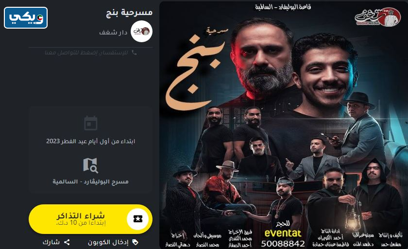Click the دار شغف organizer avatar
The image size is (408, 249).
tap(141, 32)
